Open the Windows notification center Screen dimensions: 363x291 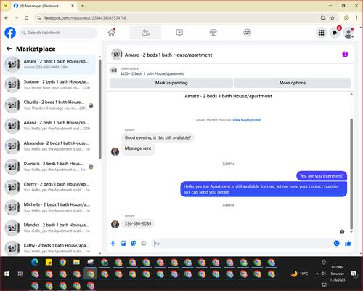(354, 274)
